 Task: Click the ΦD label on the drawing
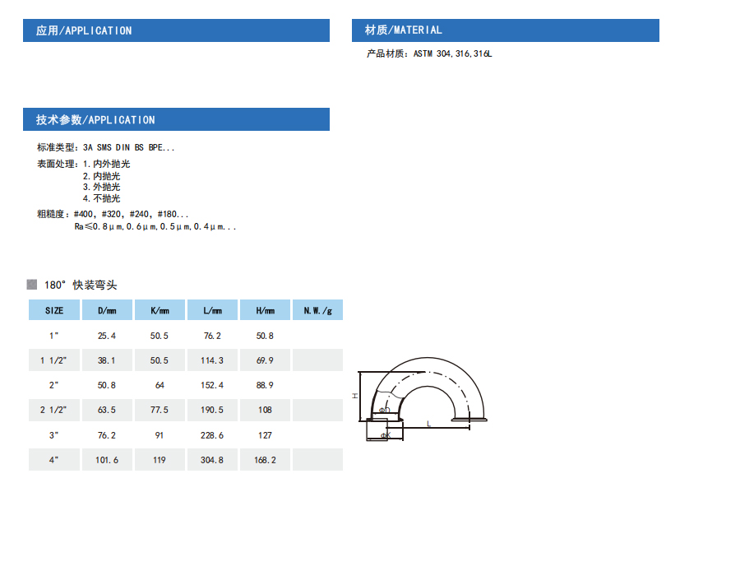385,410
